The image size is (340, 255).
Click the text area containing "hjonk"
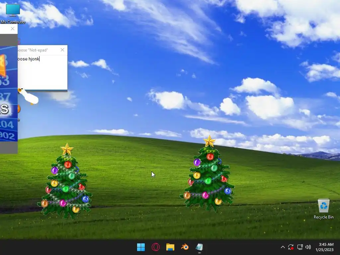pos(42,72)
